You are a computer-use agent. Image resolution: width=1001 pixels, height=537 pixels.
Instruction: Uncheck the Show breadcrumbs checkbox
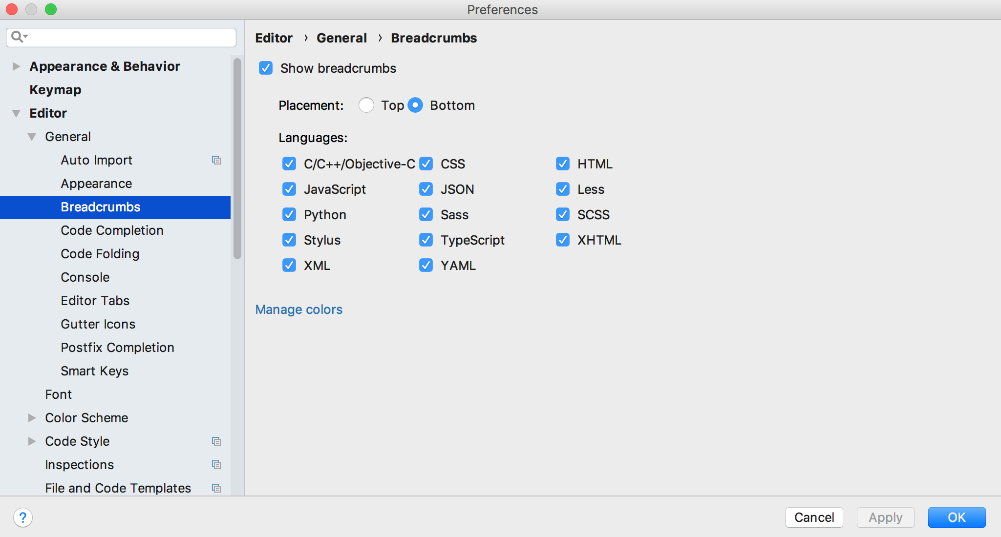click(266, 68)
